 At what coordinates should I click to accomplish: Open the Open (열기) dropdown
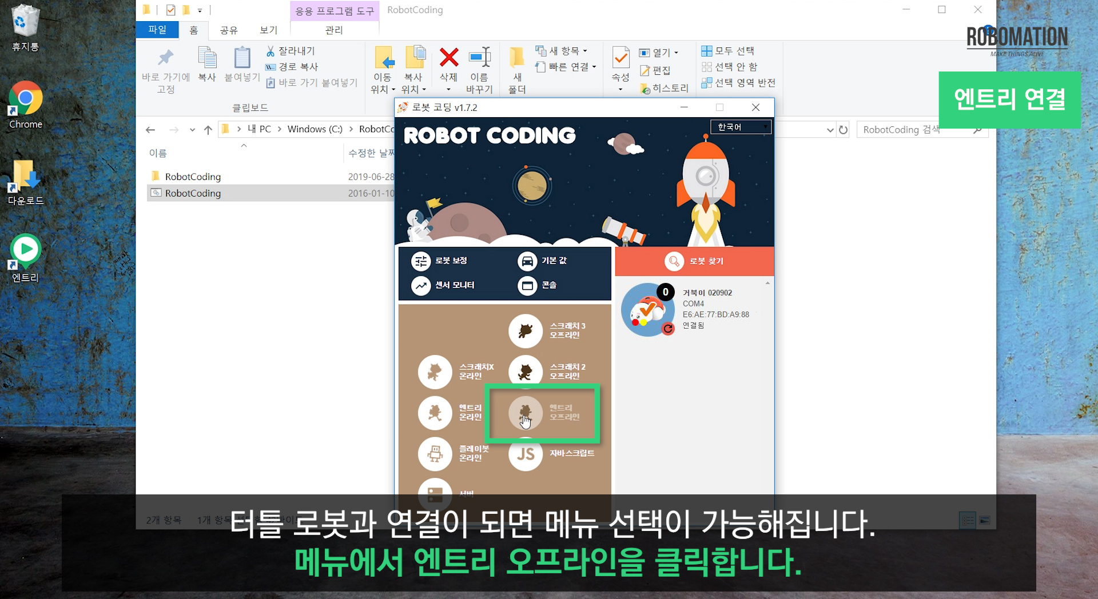[658, 53]
